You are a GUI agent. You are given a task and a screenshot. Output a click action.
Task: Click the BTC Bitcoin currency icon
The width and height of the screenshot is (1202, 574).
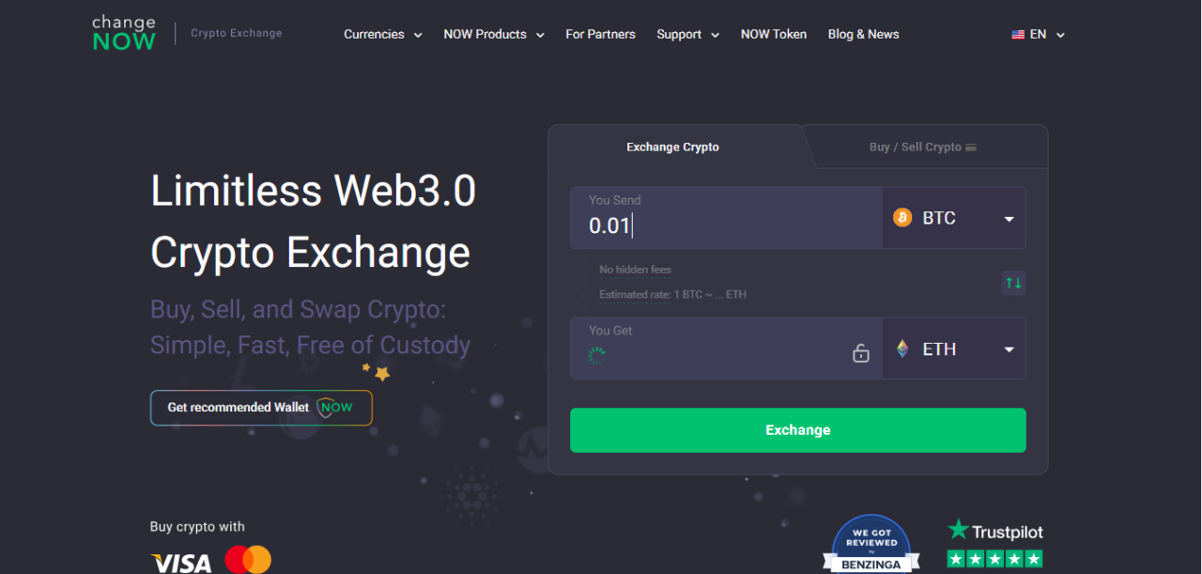pyautogui.click(x=901, y=217)
